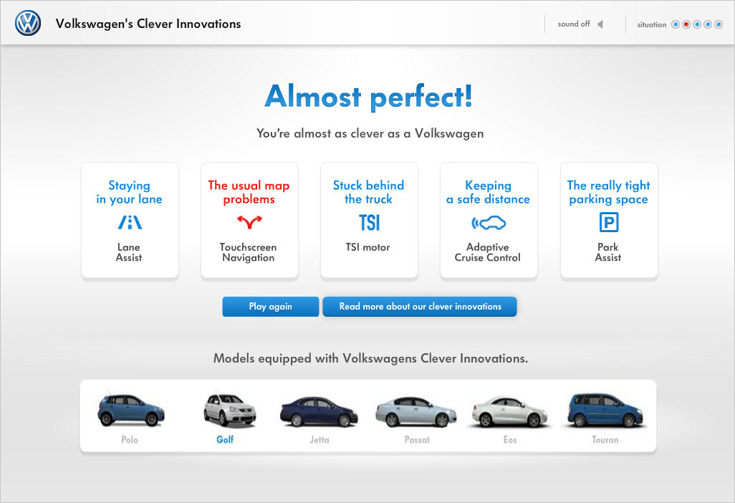
Task: Mute via the speaker icon
Action: pyautogui.click(x=600, y=24)
